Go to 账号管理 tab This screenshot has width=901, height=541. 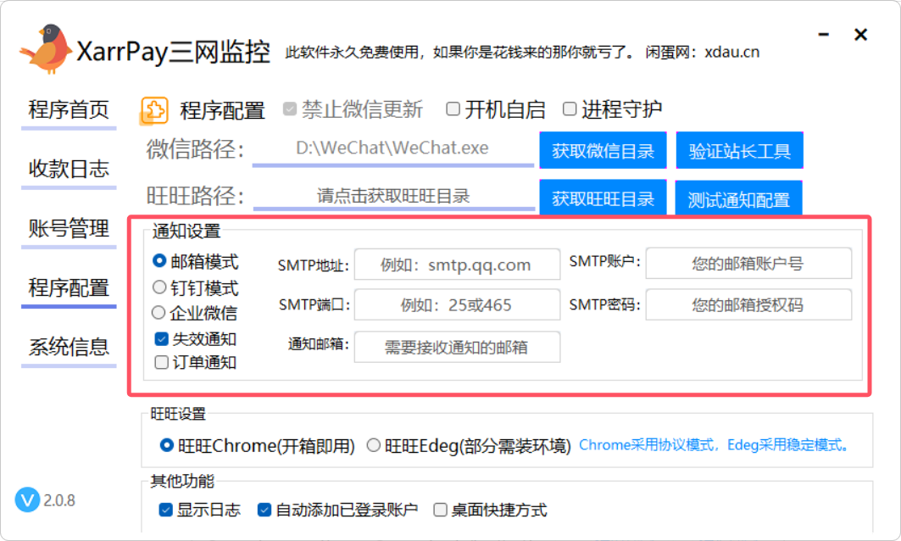pyautogui.click(x=69, y=229)
